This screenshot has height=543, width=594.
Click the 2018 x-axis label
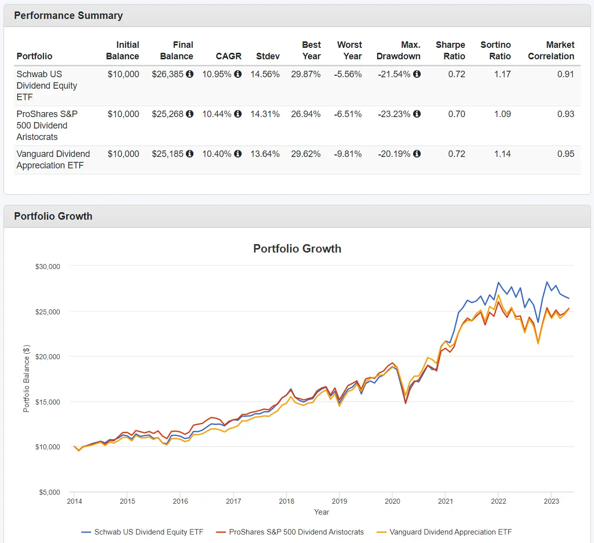(x=287, y=501)
